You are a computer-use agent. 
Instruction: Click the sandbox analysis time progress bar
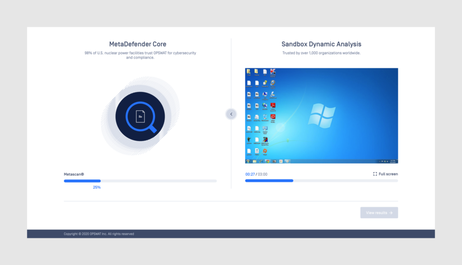(x=321, y=181)
